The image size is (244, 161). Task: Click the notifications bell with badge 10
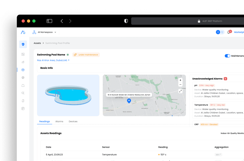[x=229, y=32]
